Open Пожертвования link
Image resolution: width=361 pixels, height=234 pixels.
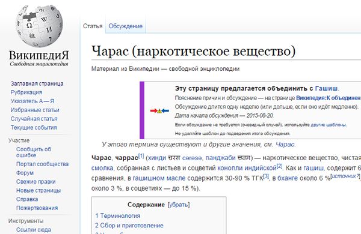coord(37,208)
